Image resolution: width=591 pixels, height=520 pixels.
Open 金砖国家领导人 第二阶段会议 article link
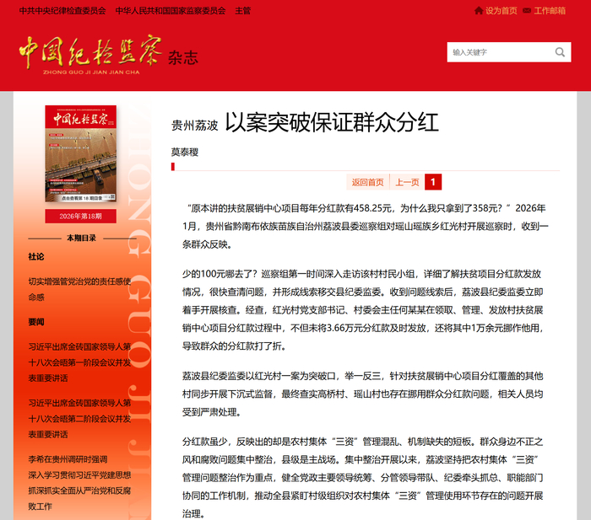tap(79, 418)
